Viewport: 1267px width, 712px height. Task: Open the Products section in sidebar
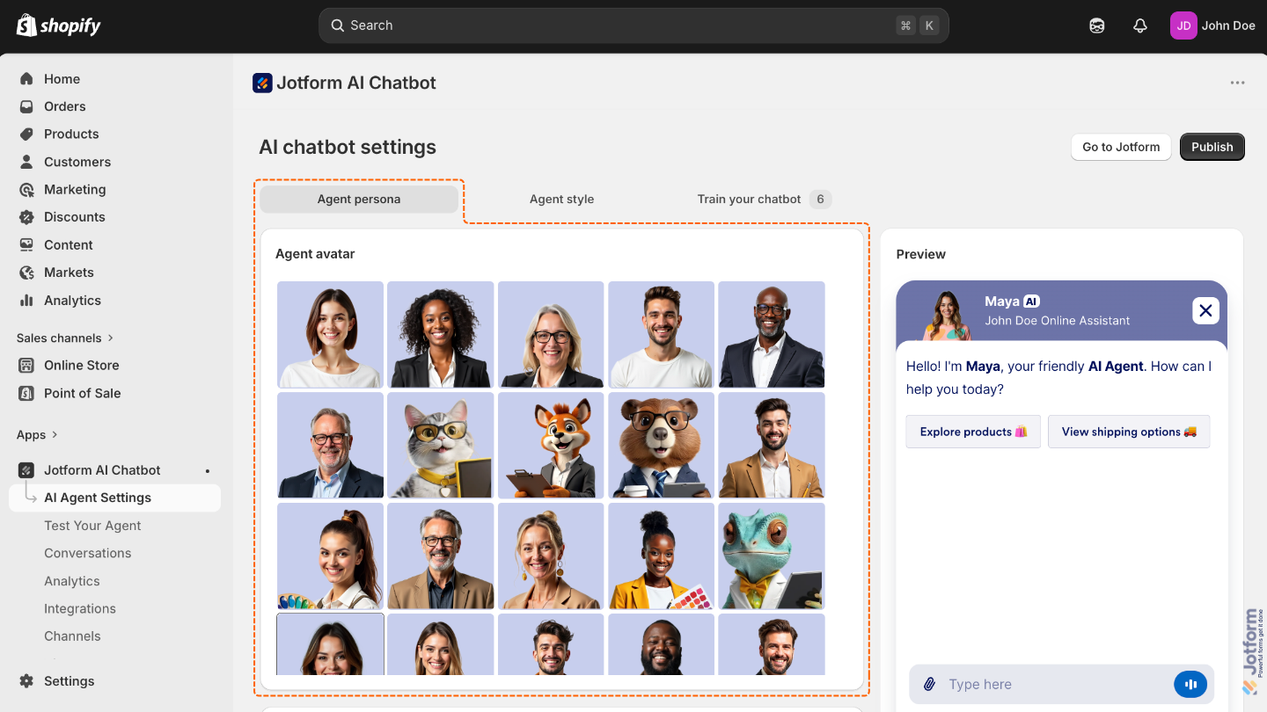tap(72, 134)
